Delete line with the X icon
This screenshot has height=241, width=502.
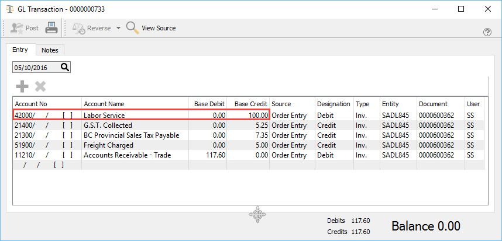coord(40,86)
